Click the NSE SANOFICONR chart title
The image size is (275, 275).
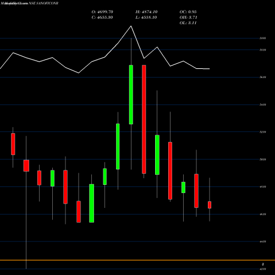(43, 3)
